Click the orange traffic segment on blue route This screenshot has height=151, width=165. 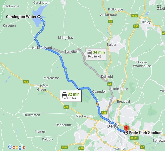pyautogui.click(x=98, y=104)
